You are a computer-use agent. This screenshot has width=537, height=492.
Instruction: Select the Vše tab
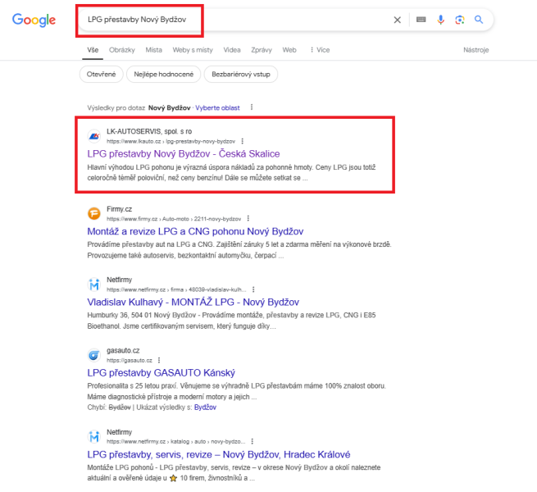point(93,50)
